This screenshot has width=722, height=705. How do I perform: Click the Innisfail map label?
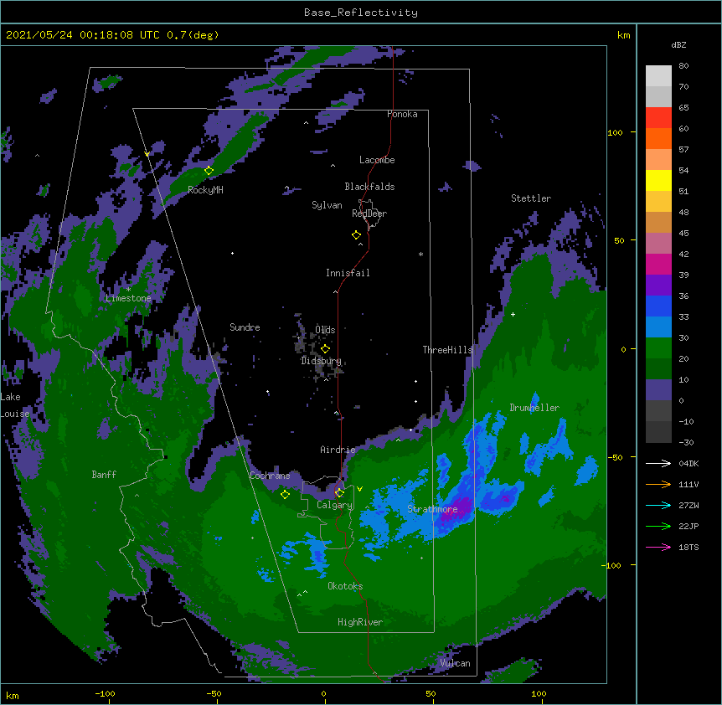[348, 273]
